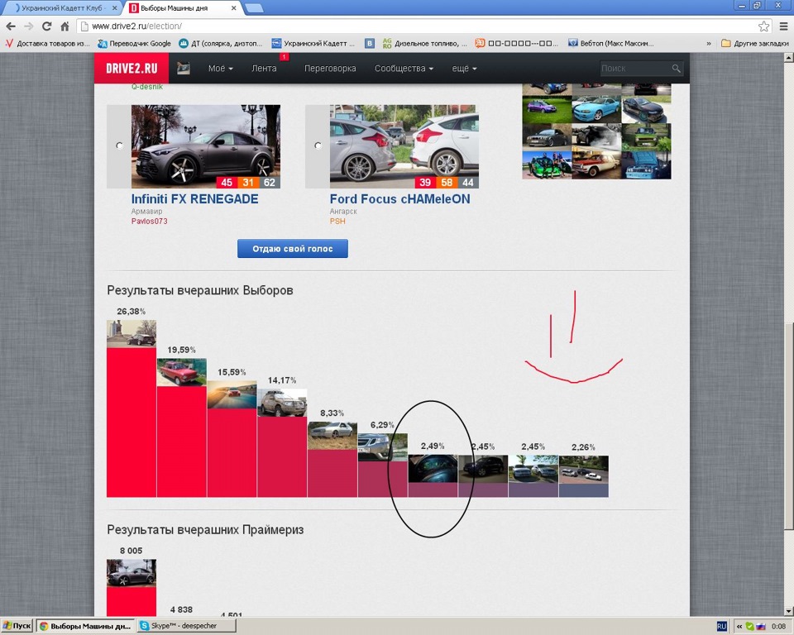
Task: Go back with the browser back arrow
Action: 11,26
